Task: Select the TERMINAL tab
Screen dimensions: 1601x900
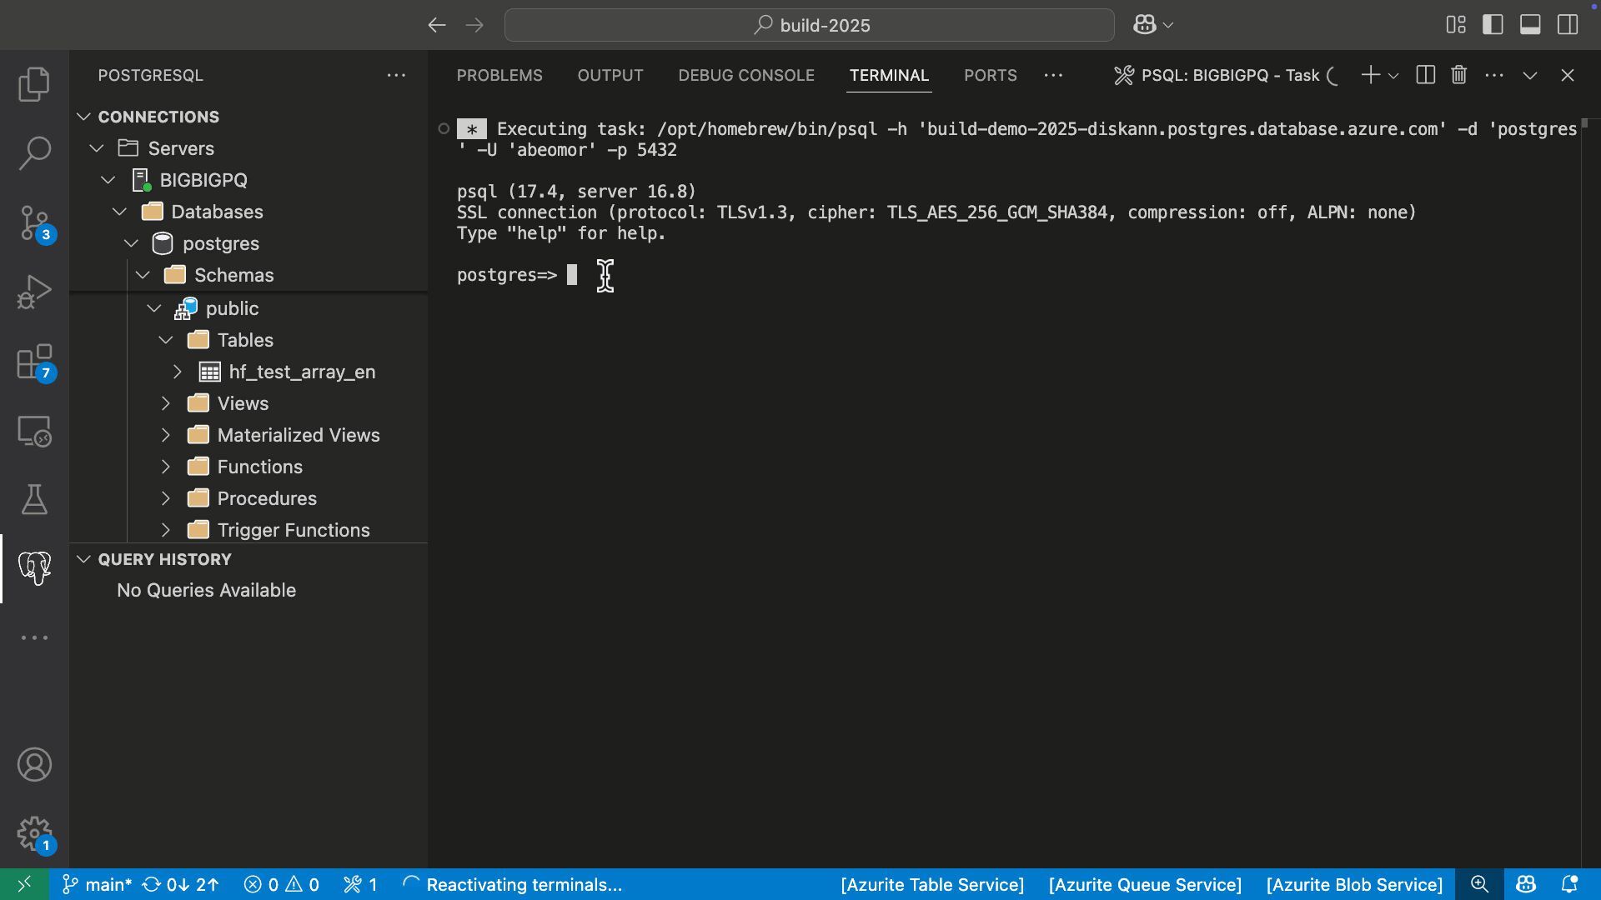Action: pyautogui.click(x=889, y=75)
